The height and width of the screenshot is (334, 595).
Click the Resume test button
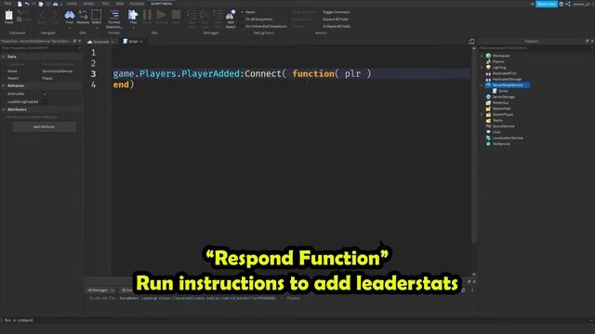tap(161, 15)
